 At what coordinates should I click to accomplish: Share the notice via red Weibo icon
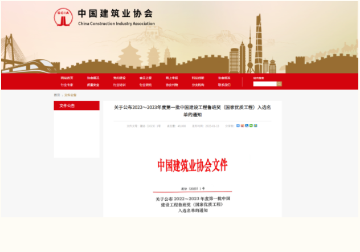point(243,126)
